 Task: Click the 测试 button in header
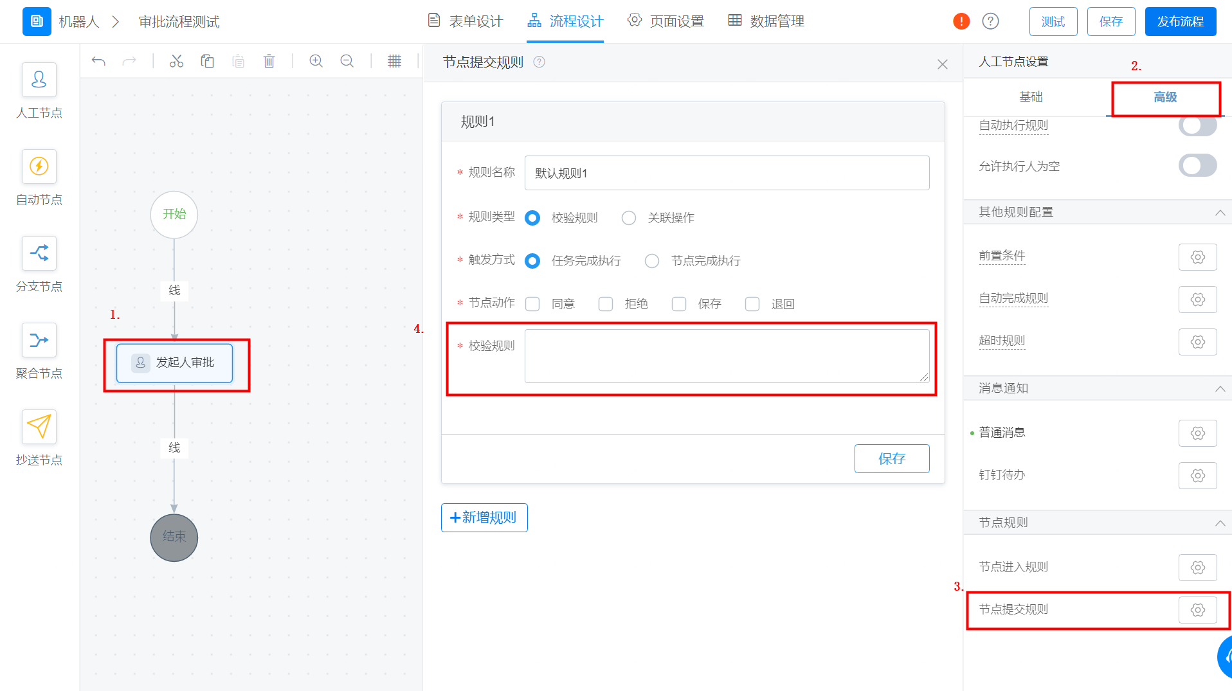[x=1053, y=22]
